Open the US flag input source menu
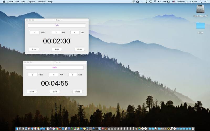This screenshot has width=210, height=131. pyautogui.click(x=174, y=2)
